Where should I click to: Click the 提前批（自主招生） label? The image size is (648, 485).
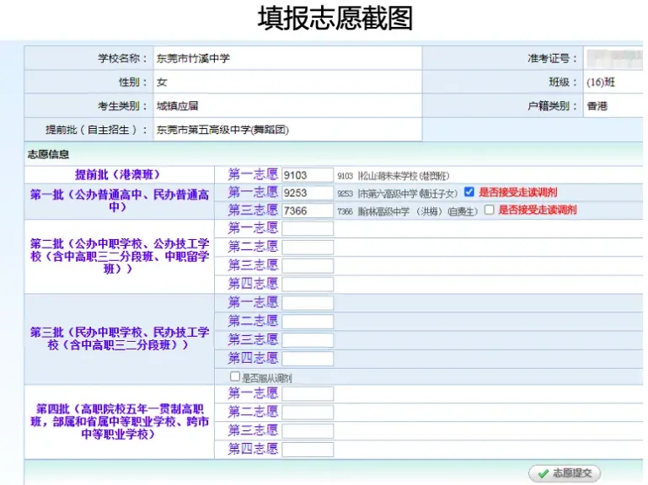coord(96,130)
